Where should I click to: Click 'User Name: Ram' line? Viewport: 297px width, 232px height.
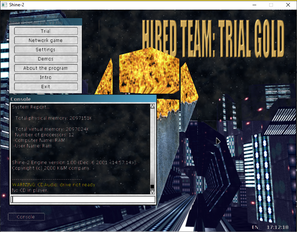[33, 146]
